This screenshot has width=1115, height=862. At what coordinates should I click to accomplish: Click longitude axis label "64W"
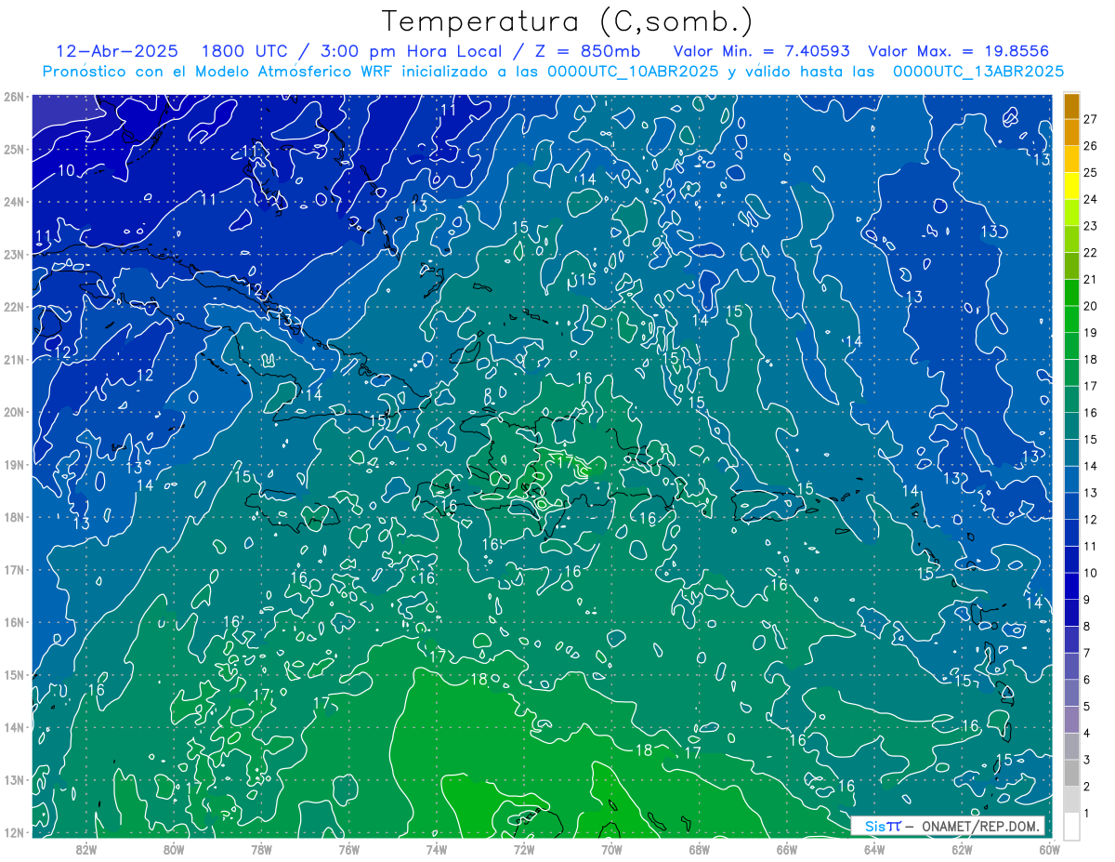tap(873, 849)
